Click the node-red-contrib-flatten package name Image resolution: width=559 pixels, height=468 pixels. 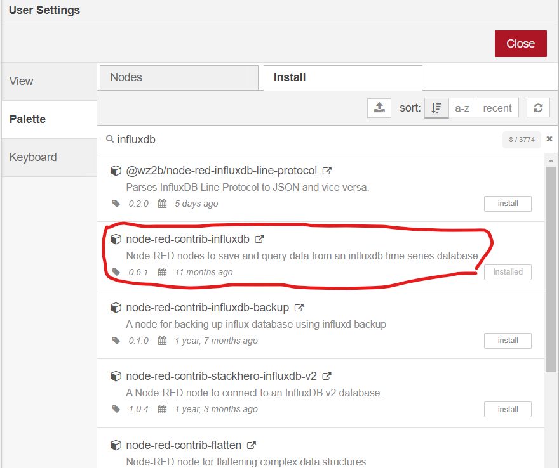184,445
